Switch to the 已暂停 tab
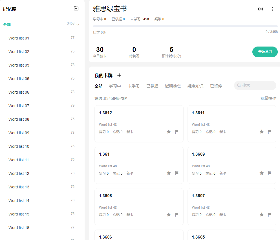The height and width of the screenshot is (240, 280). [216, 86]
